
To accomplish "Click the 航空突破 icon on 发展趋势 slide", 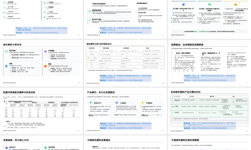I will (45, 147).
